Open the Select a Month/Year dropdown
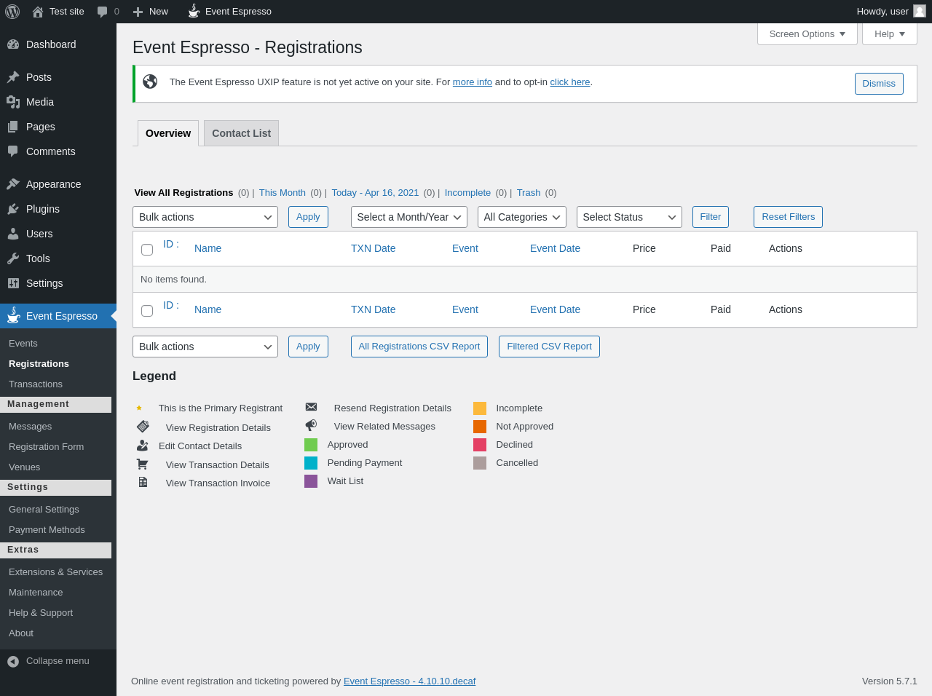This screenshot has height=696, width=932. pos(408,217)
